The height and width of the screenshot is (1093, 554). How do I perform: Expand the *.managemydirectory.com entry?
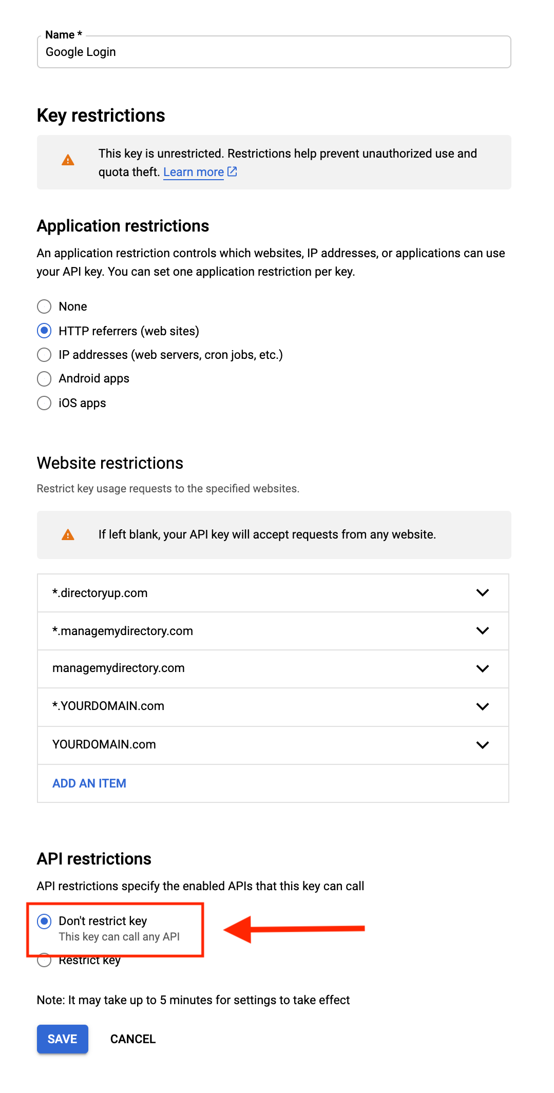pos(482,631)
